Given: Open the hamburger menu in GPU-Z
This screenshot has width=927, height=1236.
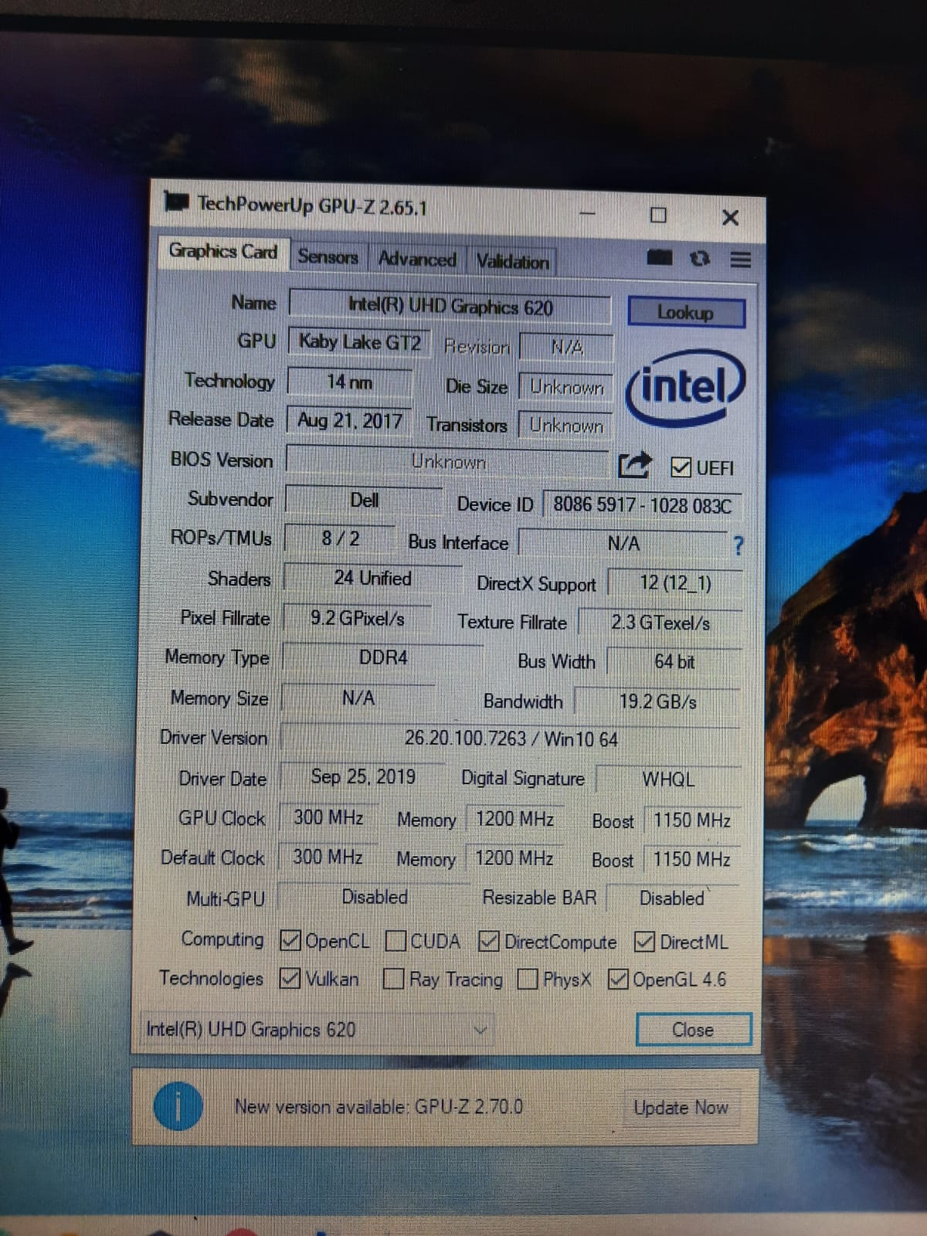Looking at the screenshot, I should (x=740, y=260).
